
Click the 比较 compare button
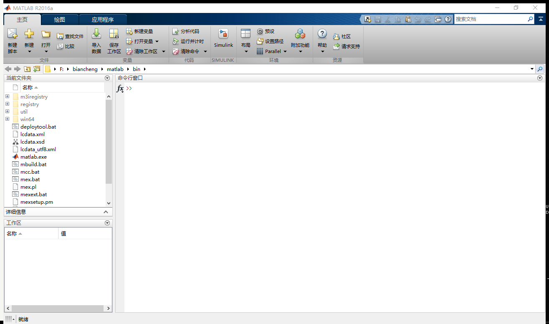(x=66, y=46)
